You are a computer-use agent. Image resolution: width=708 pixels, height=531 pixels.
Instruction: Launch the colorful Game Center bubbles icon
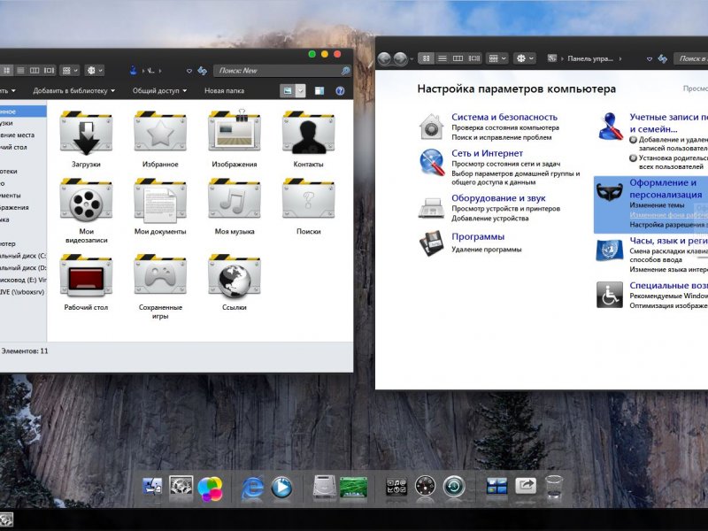(x=210, y=489)
